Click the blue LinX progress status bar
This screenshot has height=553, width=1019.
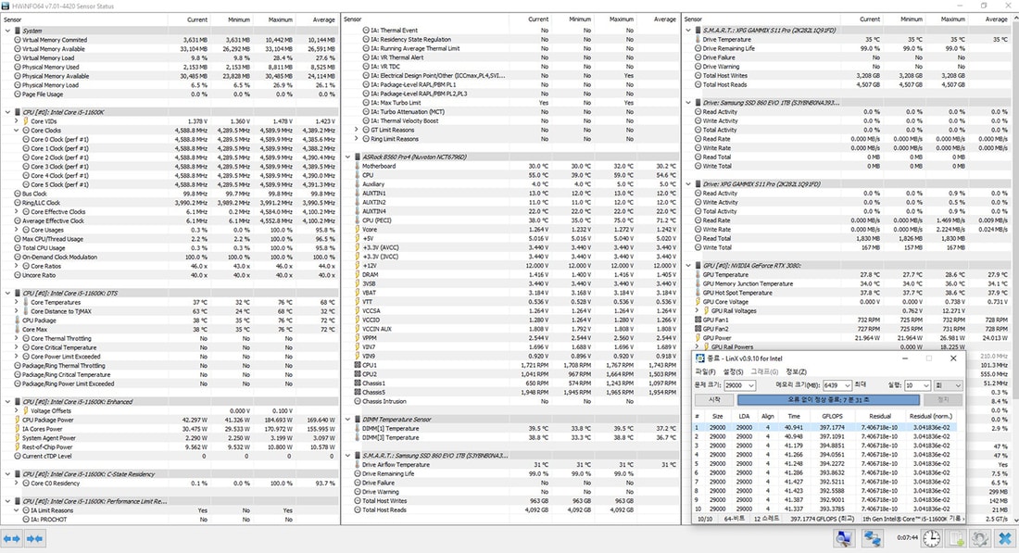pos(828,400)
